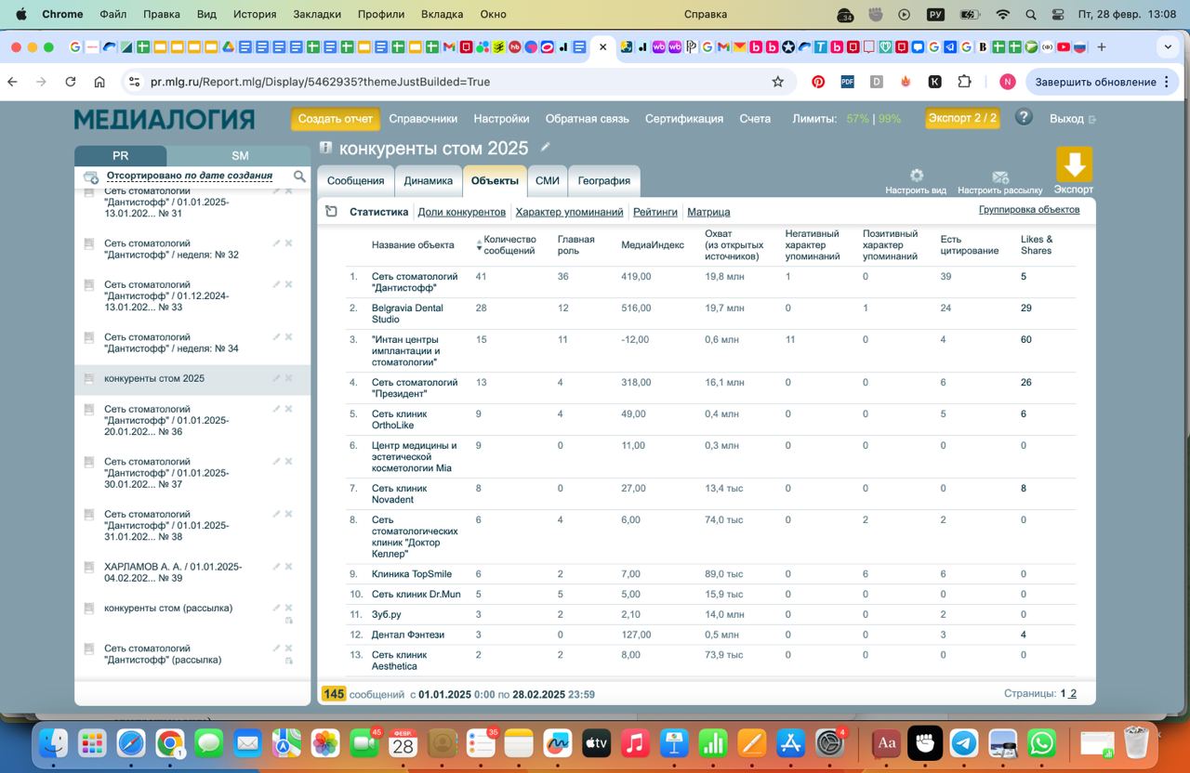Click the Настроить рассылку envelope icon

coord(999,177)
